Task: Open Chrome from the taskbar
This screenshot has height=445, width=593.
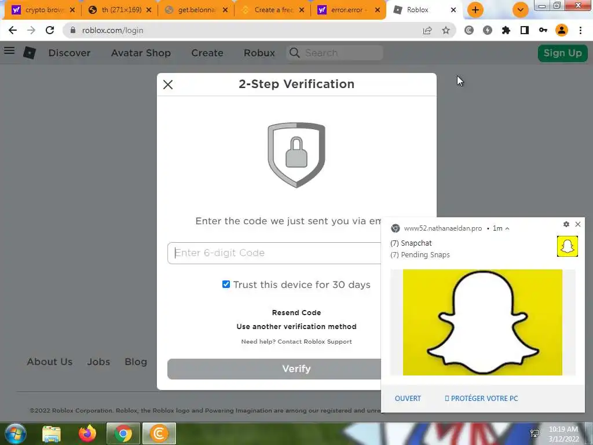Action: pyautogui.click(x=123, y=433)
